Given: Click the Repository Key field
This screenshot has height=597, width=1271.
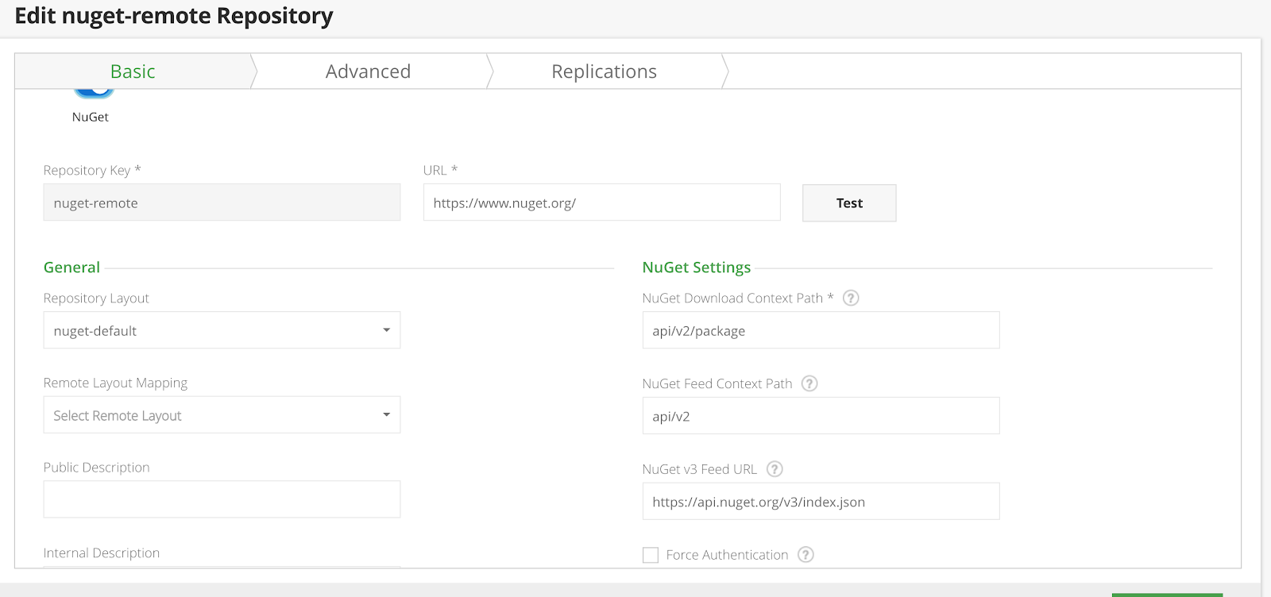Looking at the screenshot, I should pyautogui.click(x=222, y=202).
